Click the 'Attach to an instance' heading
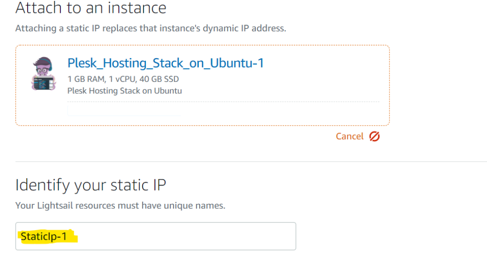Viewport: 487px width, 261px height. (91, 8)
